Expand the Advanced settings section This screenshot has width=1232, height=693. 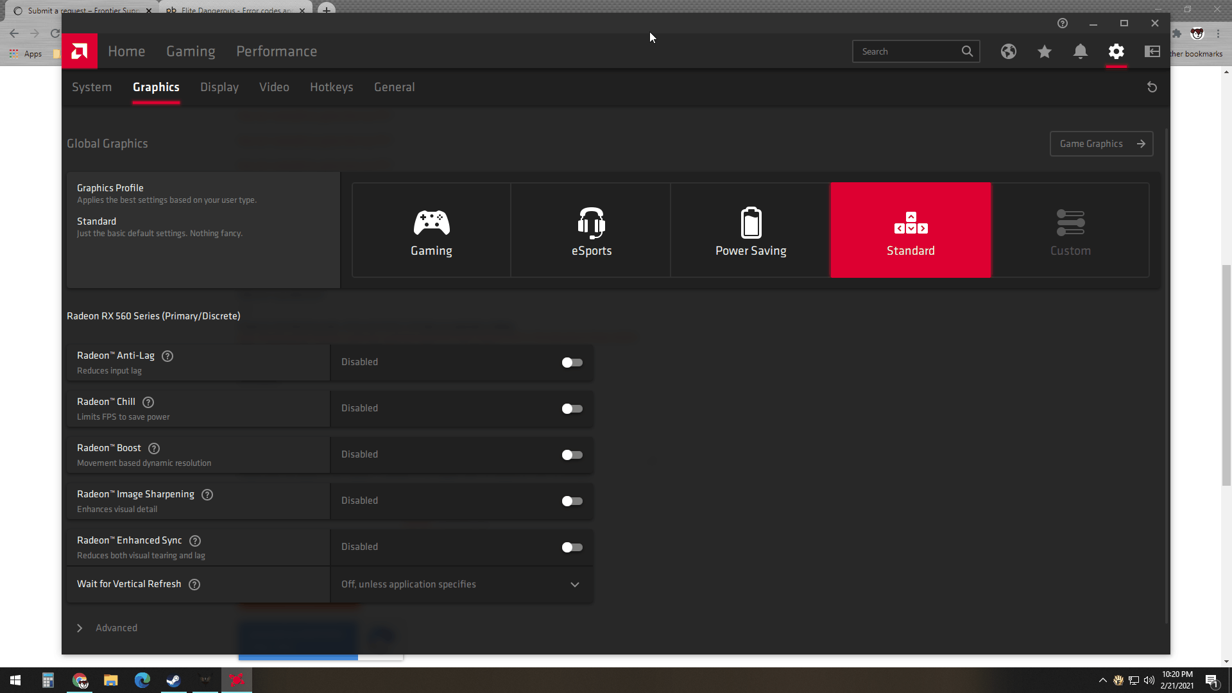tap(107, 628)
